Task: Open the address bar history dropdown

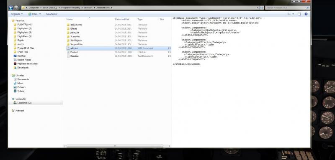Action: 258,8
